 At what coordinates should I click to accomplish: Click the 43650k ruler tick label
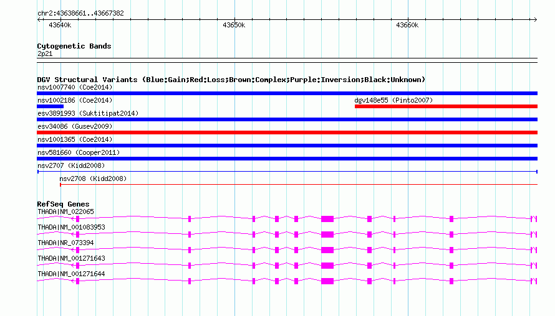(x=234, y=26)
